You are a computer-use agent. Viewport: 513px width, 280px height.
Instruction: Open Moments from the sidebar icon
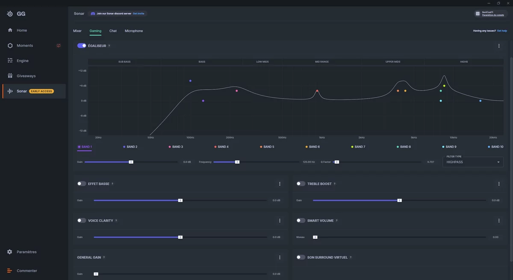coord(10,46)
